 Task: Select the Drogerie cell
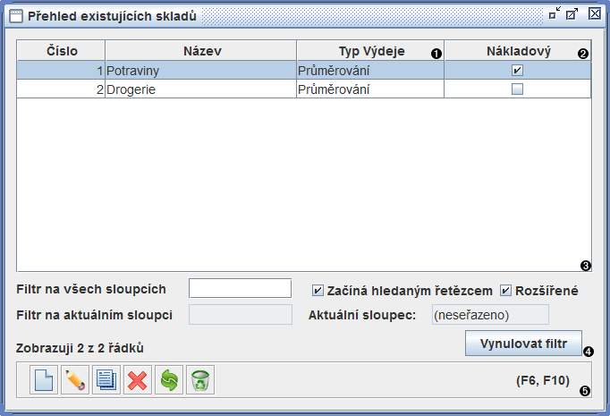click(200, 89)
